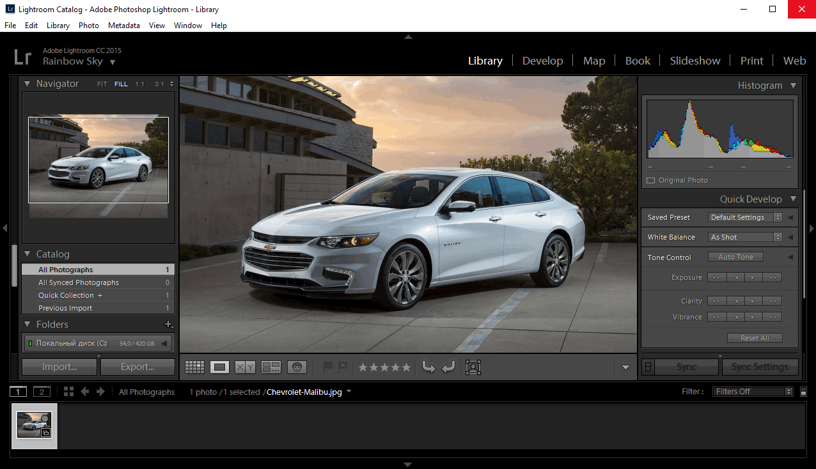The width and height of the screenshot is (816, 469).
Task: Click the main window display button 1
Action: [x=18, y=392]
